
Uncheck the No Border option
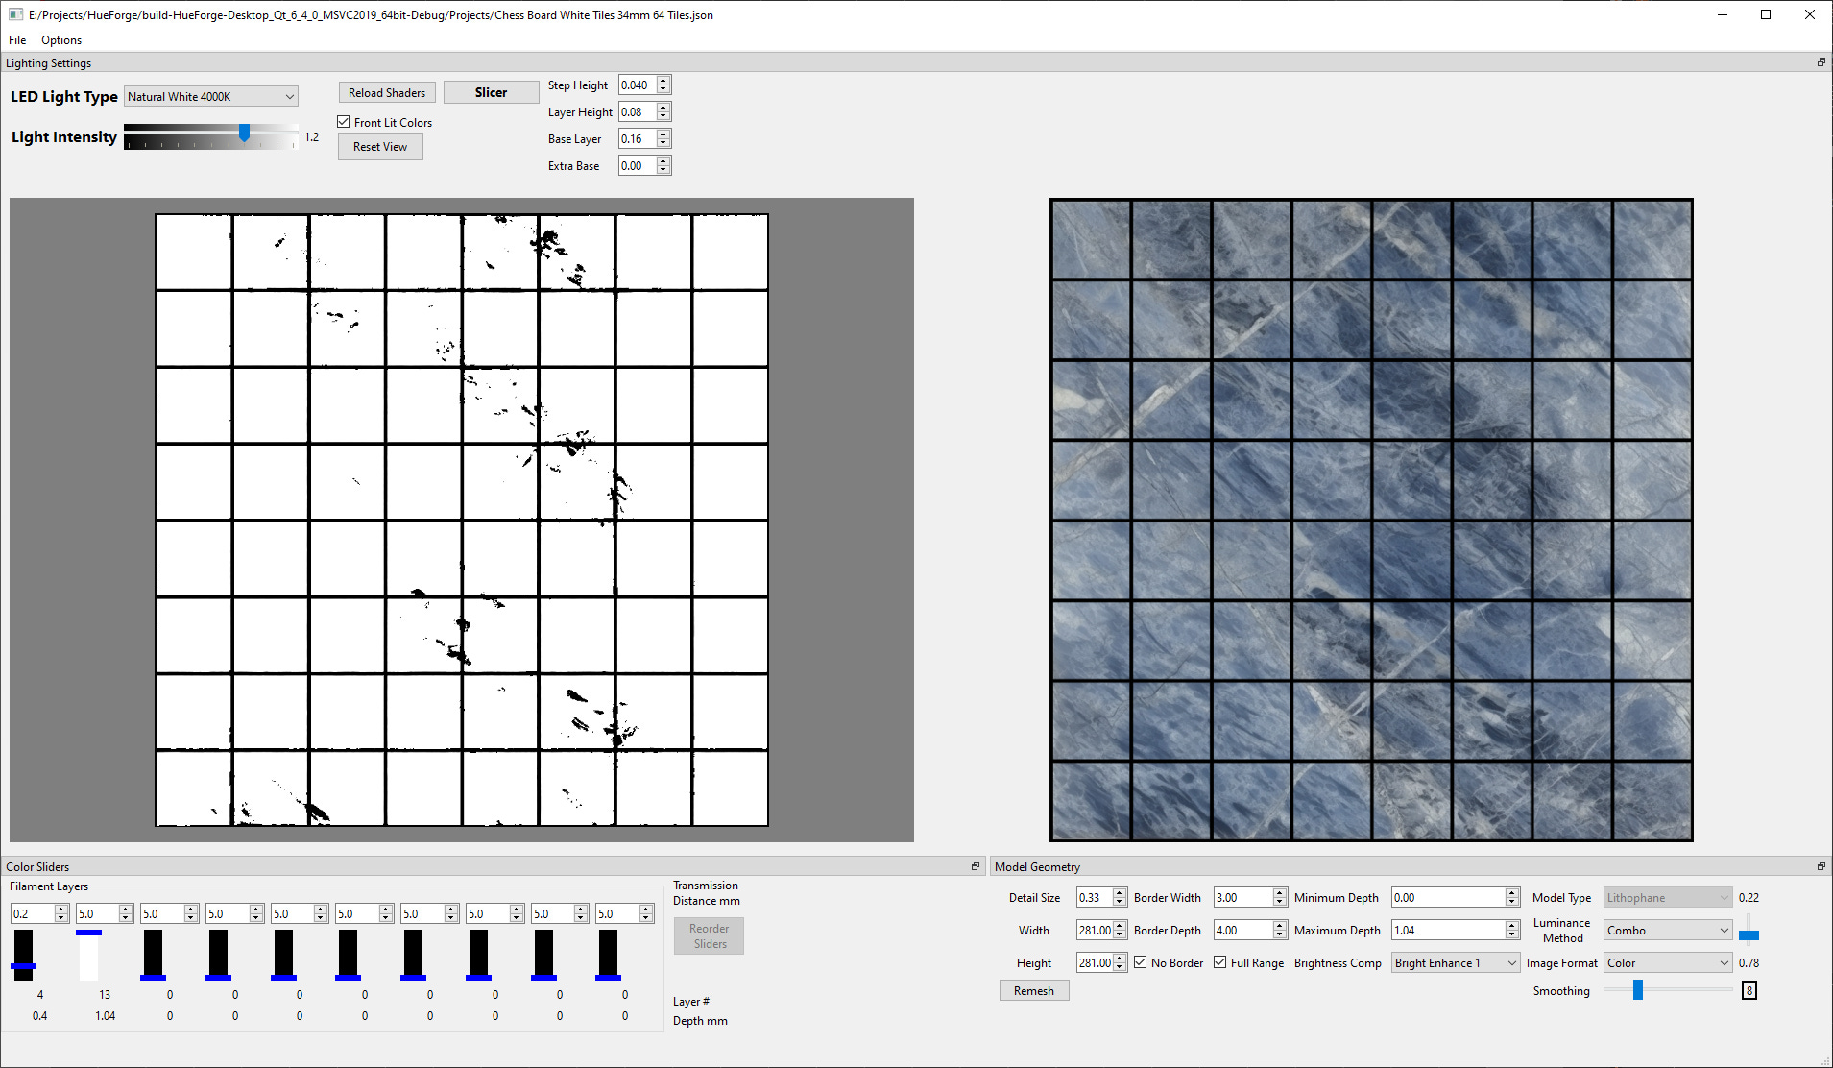pyautogui.click(x=1140, y=962)
